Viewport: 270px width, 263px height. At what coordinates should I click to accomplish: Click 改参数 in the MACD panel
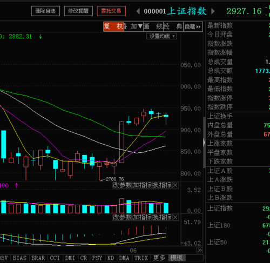(122, 218)
